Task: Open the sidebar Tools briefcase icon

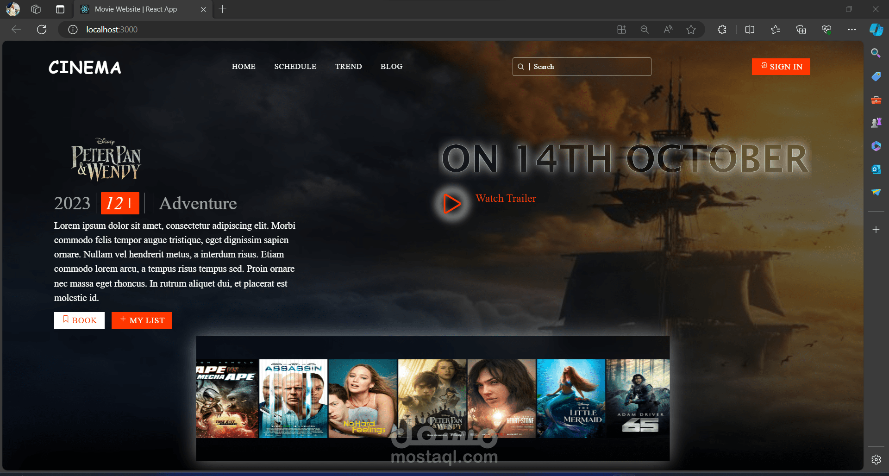Action: [x=876, y=100]
